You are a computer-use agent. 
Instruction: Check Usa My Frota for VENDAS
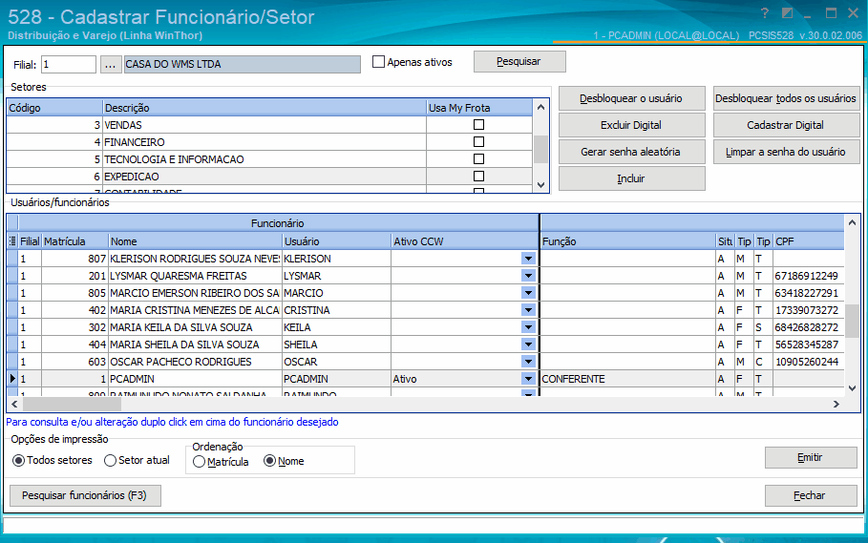pyautogui.click(x=478, y=125)
